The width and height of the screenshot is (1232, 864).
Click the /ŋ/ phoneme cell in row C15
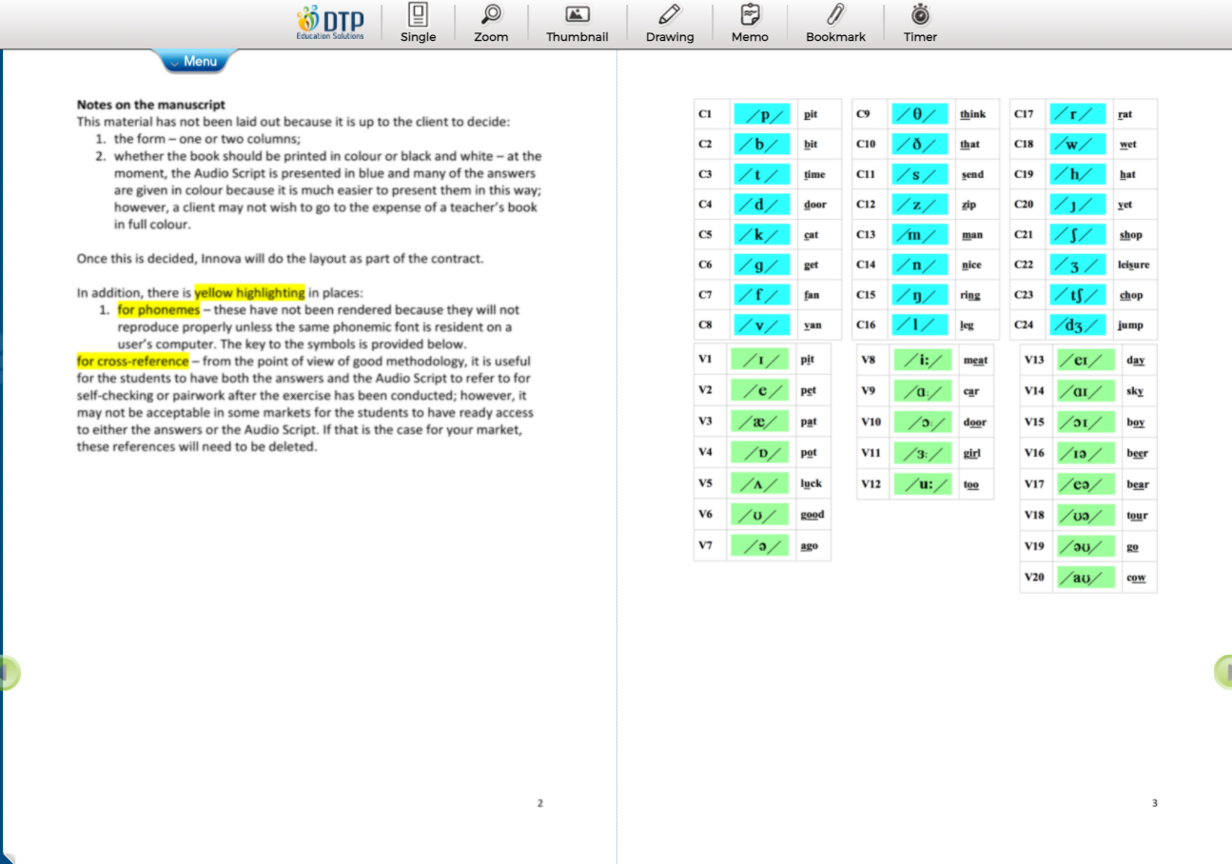tap(920, 295)
